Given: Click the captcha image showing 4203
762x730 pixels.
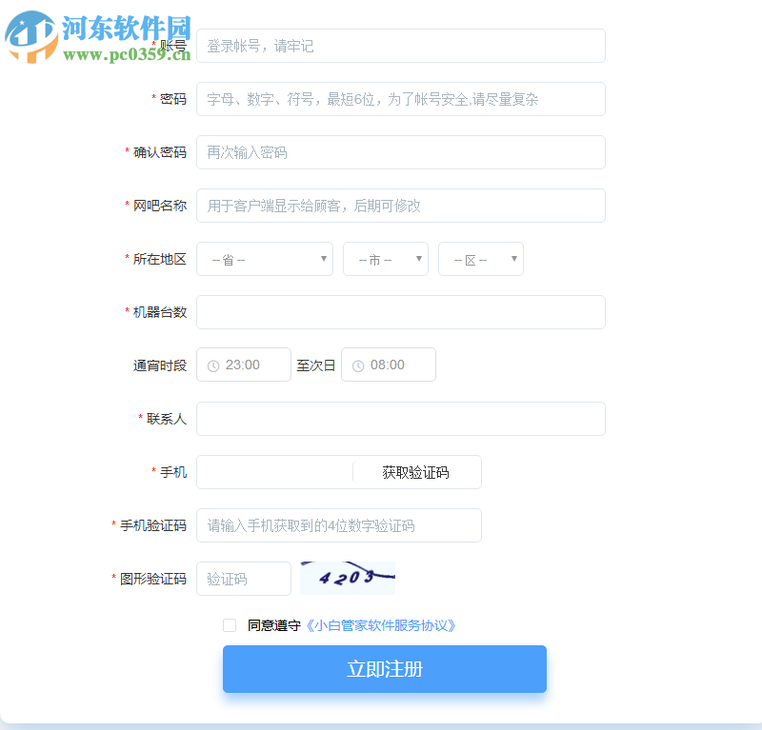Looking at the screenshot, I should [x=347, y=578].
